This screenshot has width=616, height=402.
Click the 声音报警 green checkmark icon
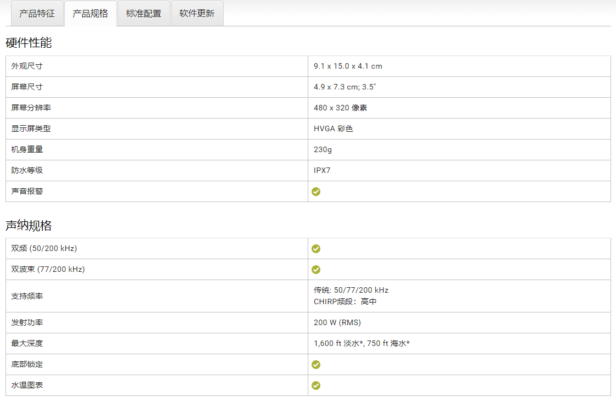(x=316, y=192)
